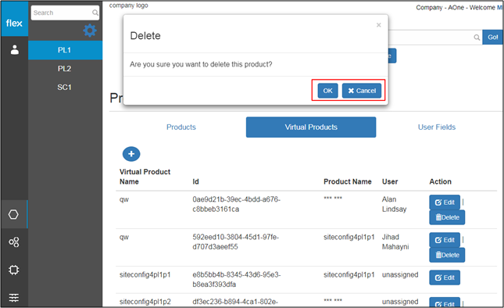This screenshot has width=504, height=308.
Task: Cancel the delete confirmation
Action: [362, 91]
